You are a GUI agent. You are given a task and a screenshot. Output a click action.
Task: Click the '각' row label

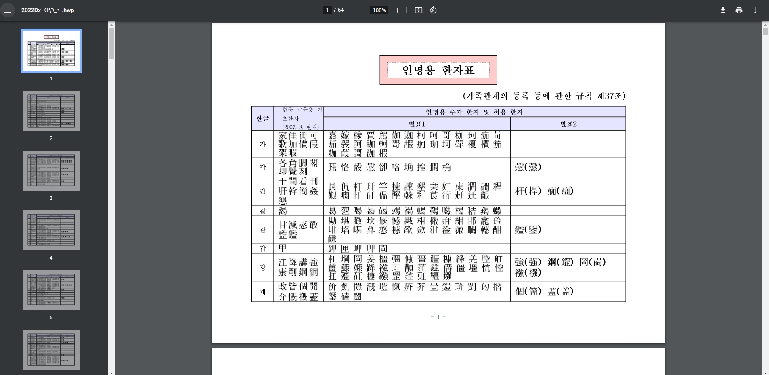[x=263, y=167]
